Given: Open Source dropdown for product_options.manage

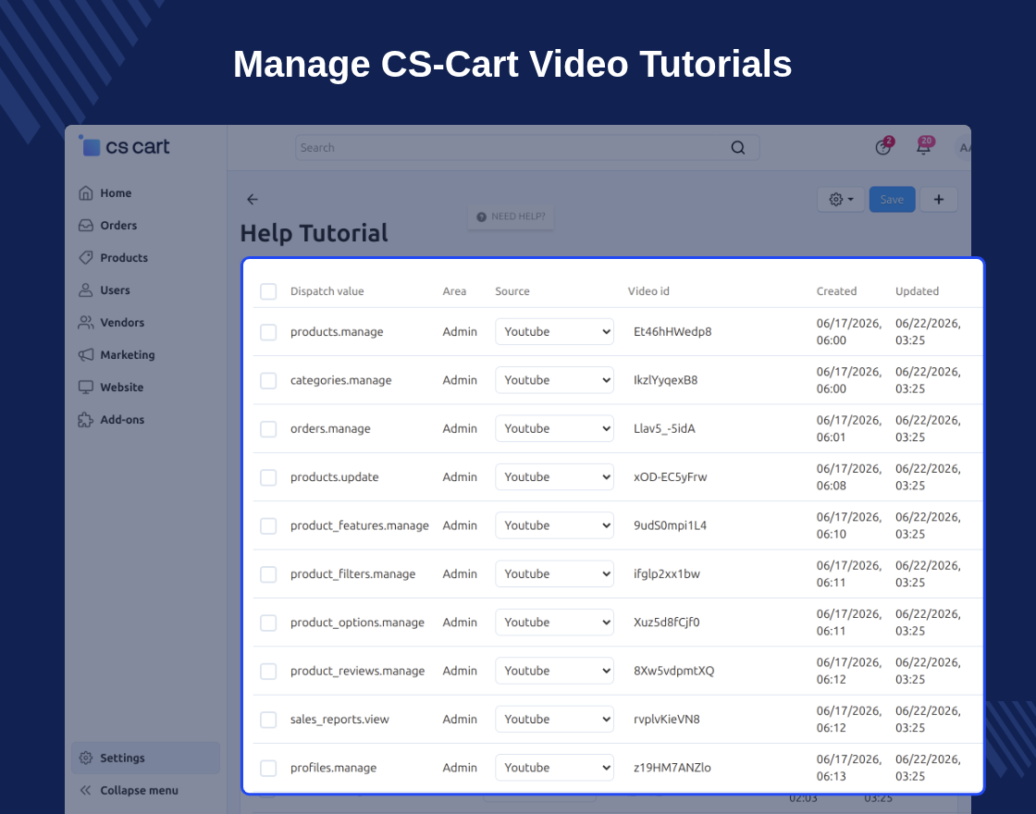Looking at the screenshot, I should point(554,623).
